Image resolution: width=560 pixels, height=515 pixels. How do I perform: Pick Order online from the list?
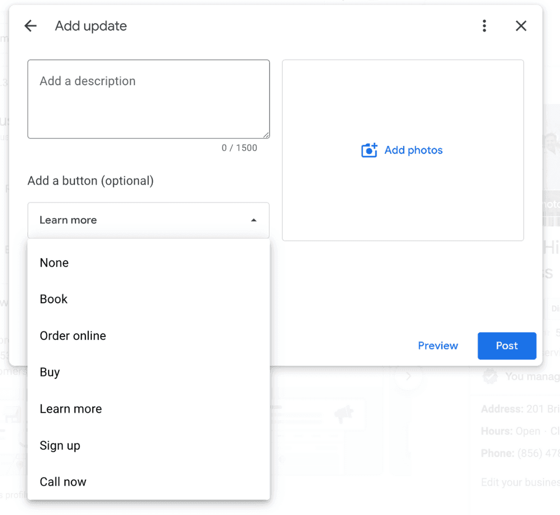(149, 336)
